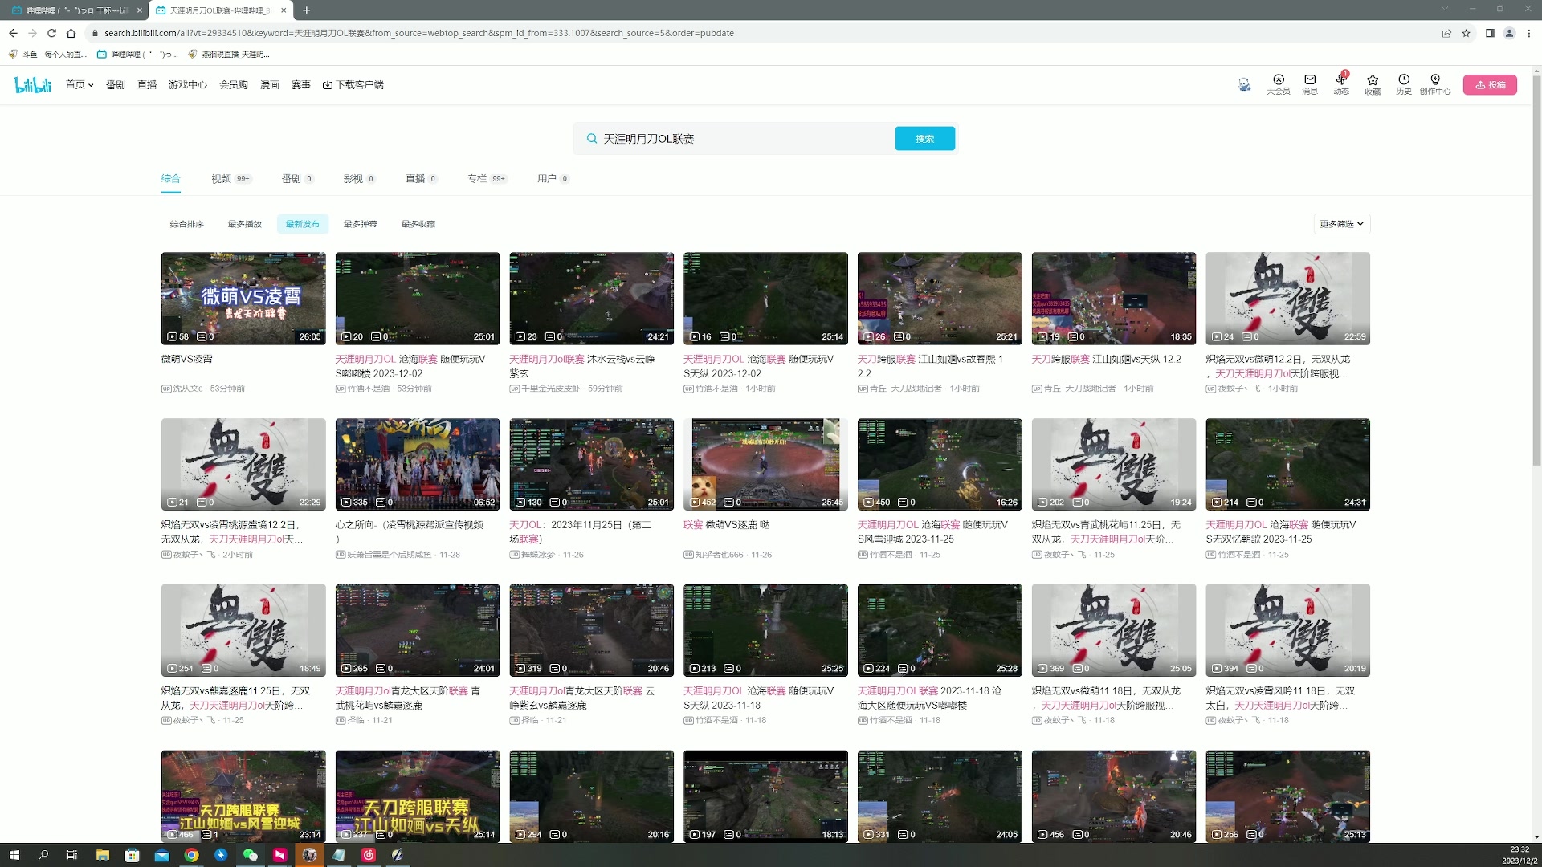
Task: Expand the 更多筛选 filter dropdown
Action: [x=1341, y=224]
